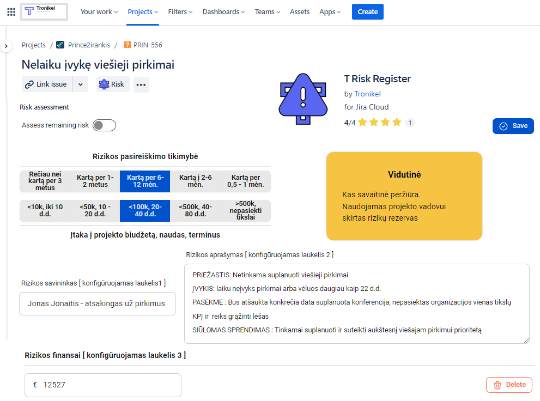This screenshot has height=401, width=540.
Task: Go to Projects breadcrumb link
Action: coord(33,45)
